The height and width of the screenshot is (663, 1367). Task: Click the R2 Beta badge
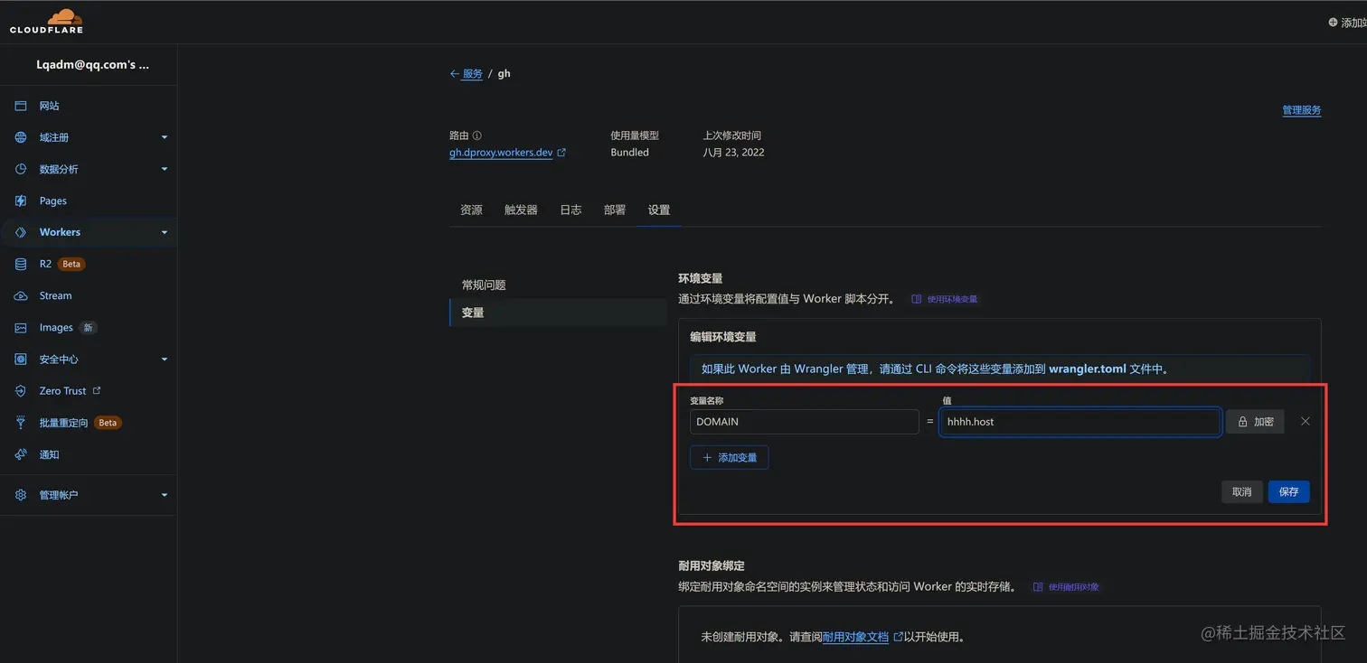pos(71,264)
